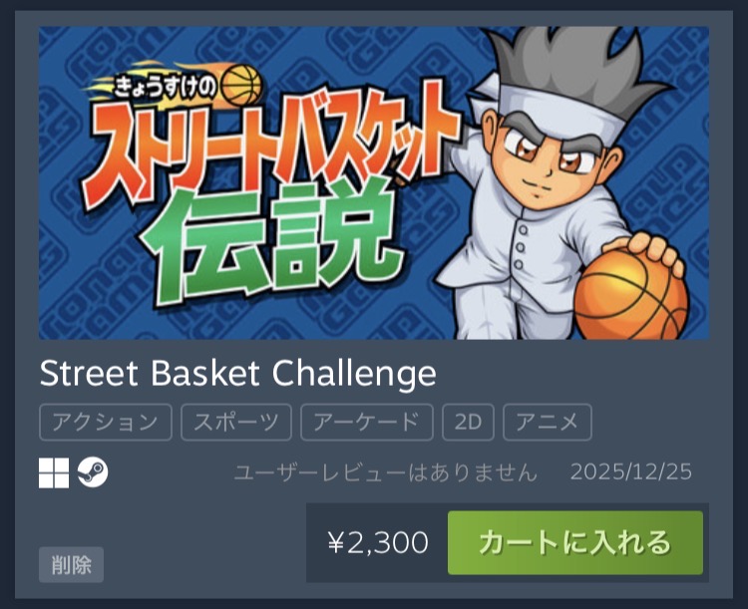Click the flaming basketball icon in the banner
The image size is (748, 609).
[242, 86]
